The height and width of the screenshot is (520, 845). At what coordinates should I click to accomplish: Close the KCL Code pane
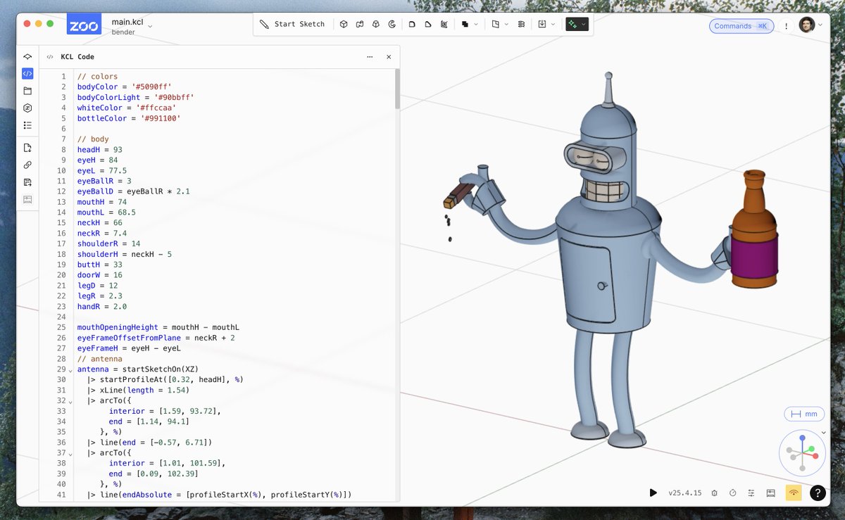tap(389, 57)
